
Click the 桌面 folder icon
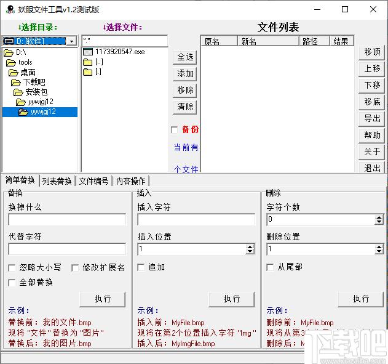(14, 72)
